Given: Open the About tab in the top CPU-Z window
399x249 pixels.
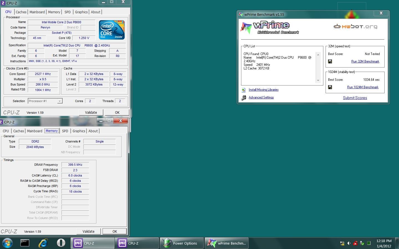Looking at the screenshot, I should pyautogui.click(x=96, y=12).
